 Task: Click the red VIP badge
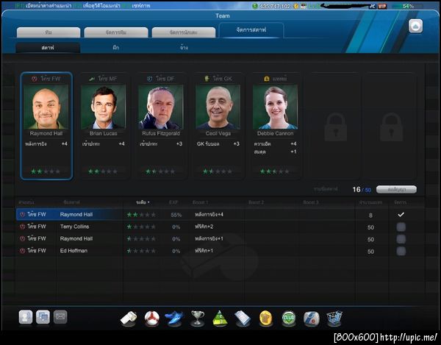(382, 6)
